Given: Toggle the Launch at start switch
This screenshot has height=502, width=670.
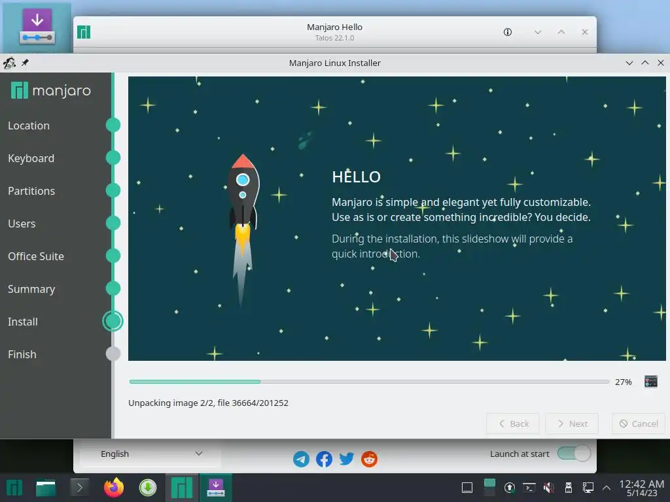Looking at the screenshot, I should [574, 454].
